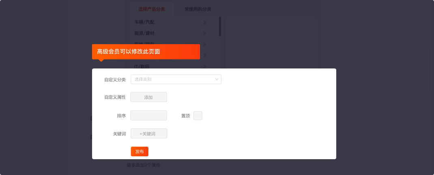Expand the 车辆/汽配 category chevron

[205, 22]
